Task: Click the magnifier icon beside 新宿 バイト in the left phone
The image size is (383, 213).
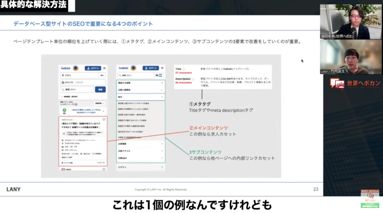Action: pos(63,90)
